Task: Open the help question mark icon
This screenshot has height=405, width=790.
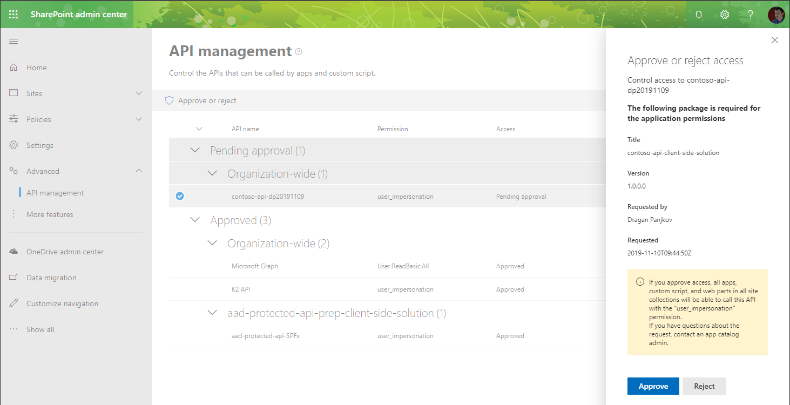Action: (750, 14)
